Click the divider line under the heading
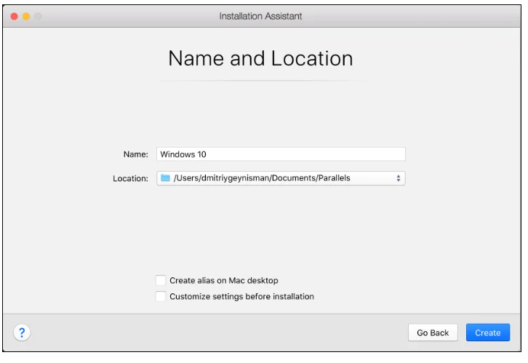This screenshot has height=363, width=528. click(x=260, y=80)
